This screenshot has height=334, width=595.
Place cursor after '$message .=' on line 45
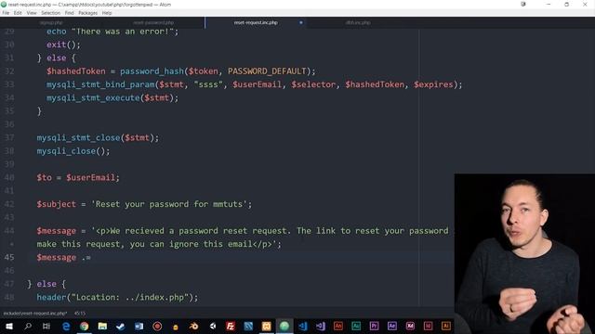[92, 258]
